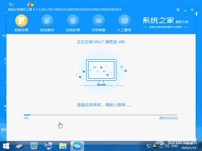
Task: Open the network computer taskbar icon
Action: [x=34, y=146]
